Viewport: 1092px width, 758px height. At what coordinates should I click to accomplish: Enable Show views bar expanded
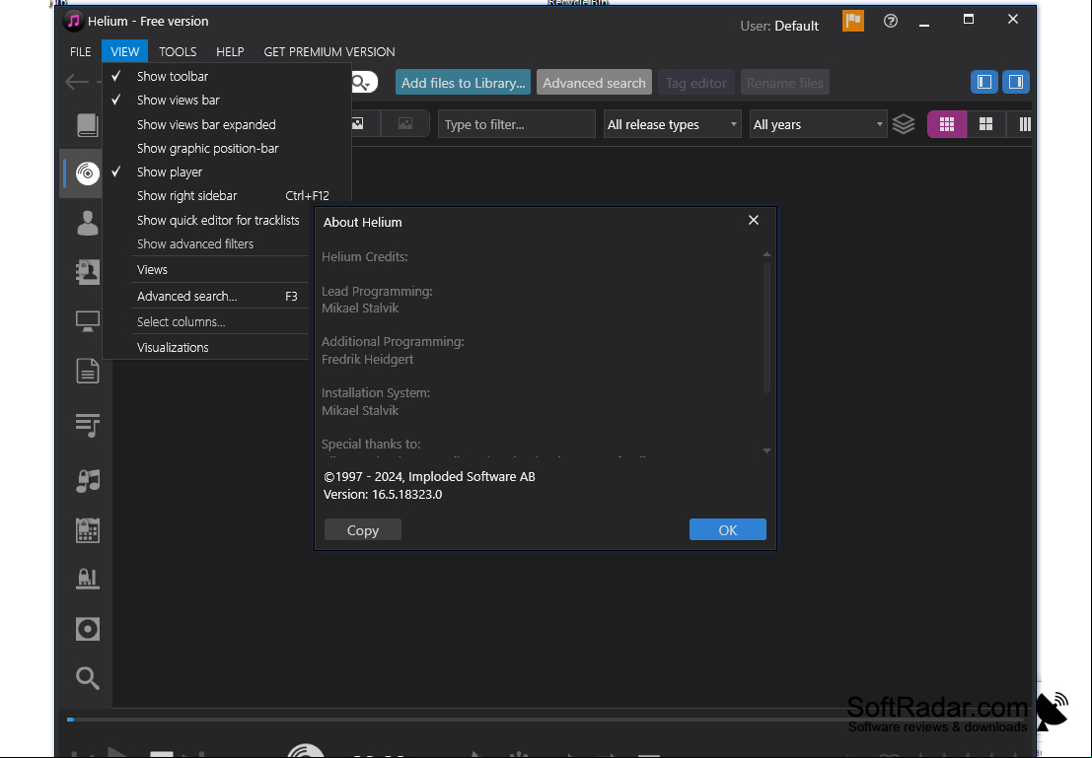click(206, 124)
